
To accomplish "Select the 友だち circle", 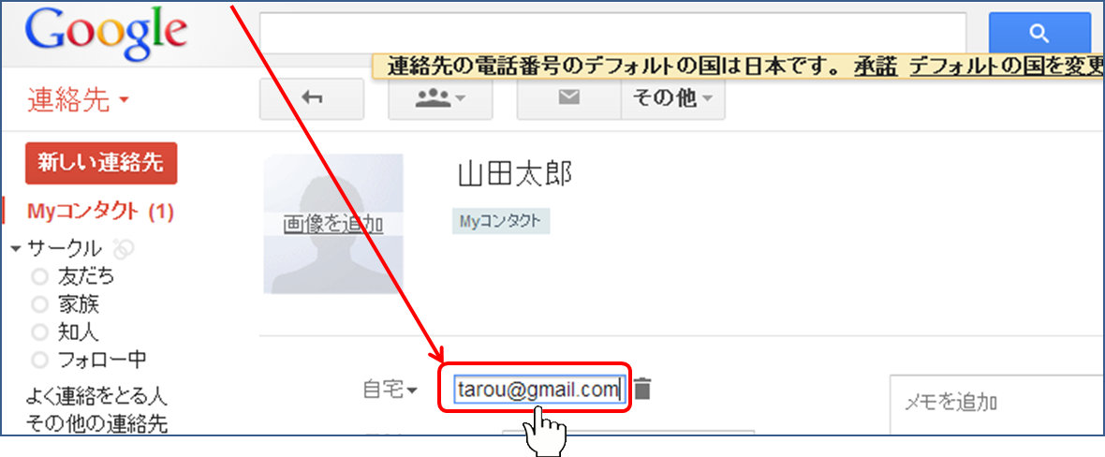I will pos(86,276).
